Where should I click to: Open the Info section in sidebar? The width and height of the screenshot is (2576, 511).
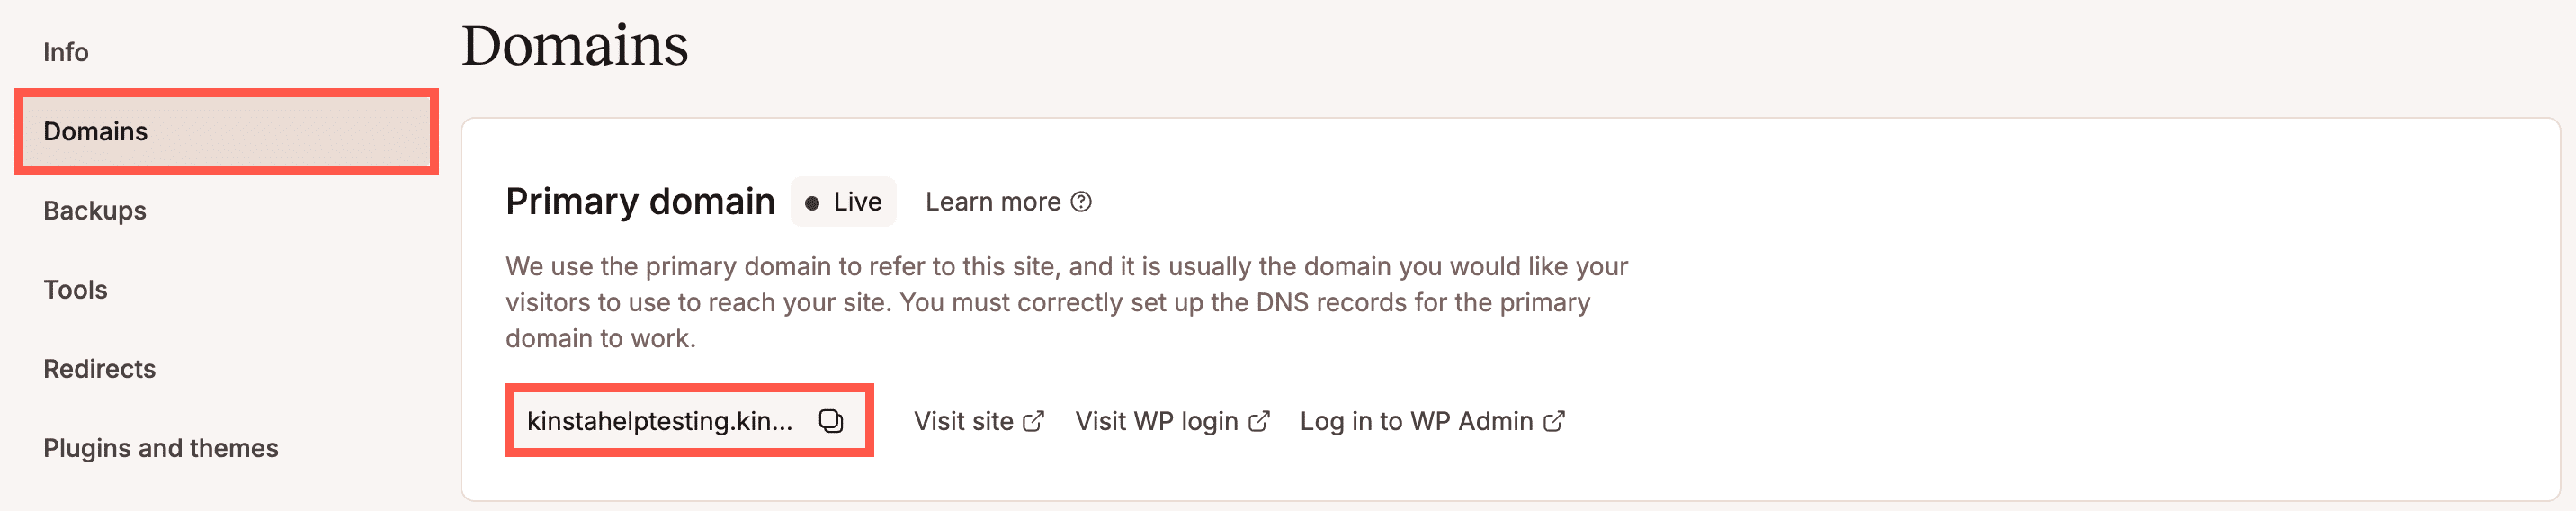(66, 52)
